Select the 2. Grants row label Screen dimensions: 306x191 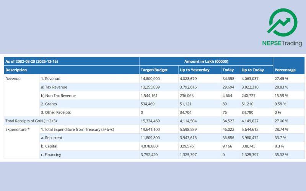(x=49, y=104)
